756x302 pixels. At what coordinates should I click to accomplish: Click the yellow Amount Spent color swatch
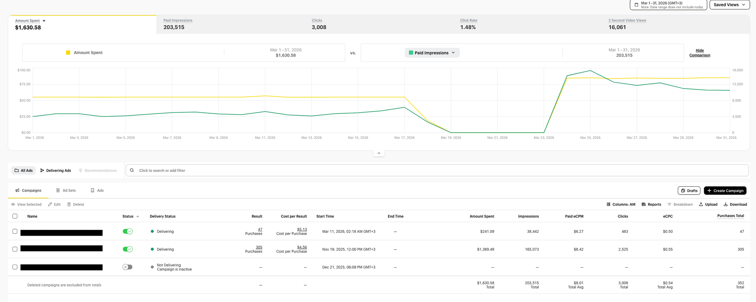point(68,53)
